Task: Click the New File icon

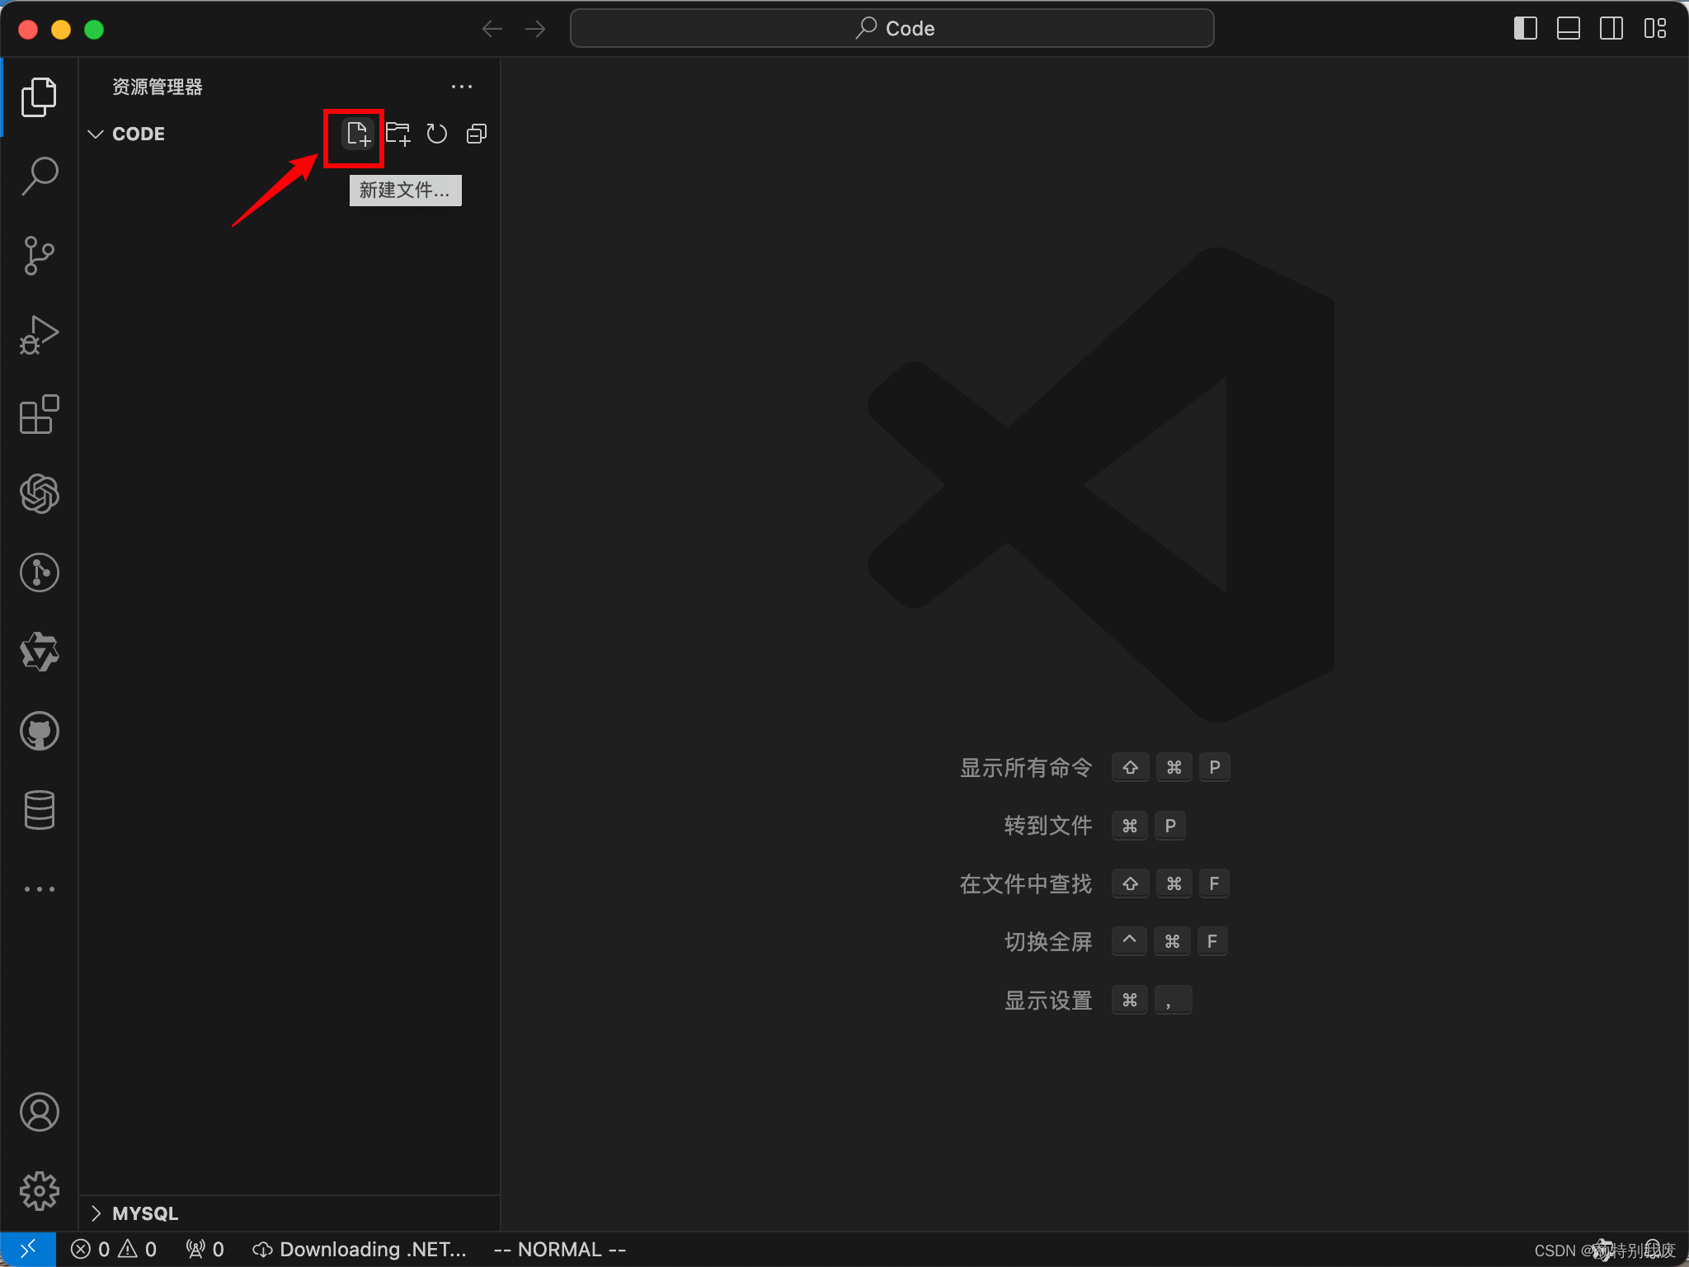Action: (358, 134)
